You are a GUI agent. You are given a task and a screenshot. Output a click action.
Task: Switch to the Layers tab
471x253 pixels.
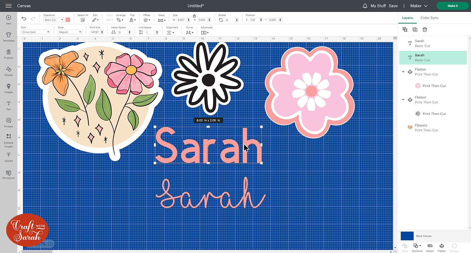click(407, 18)
